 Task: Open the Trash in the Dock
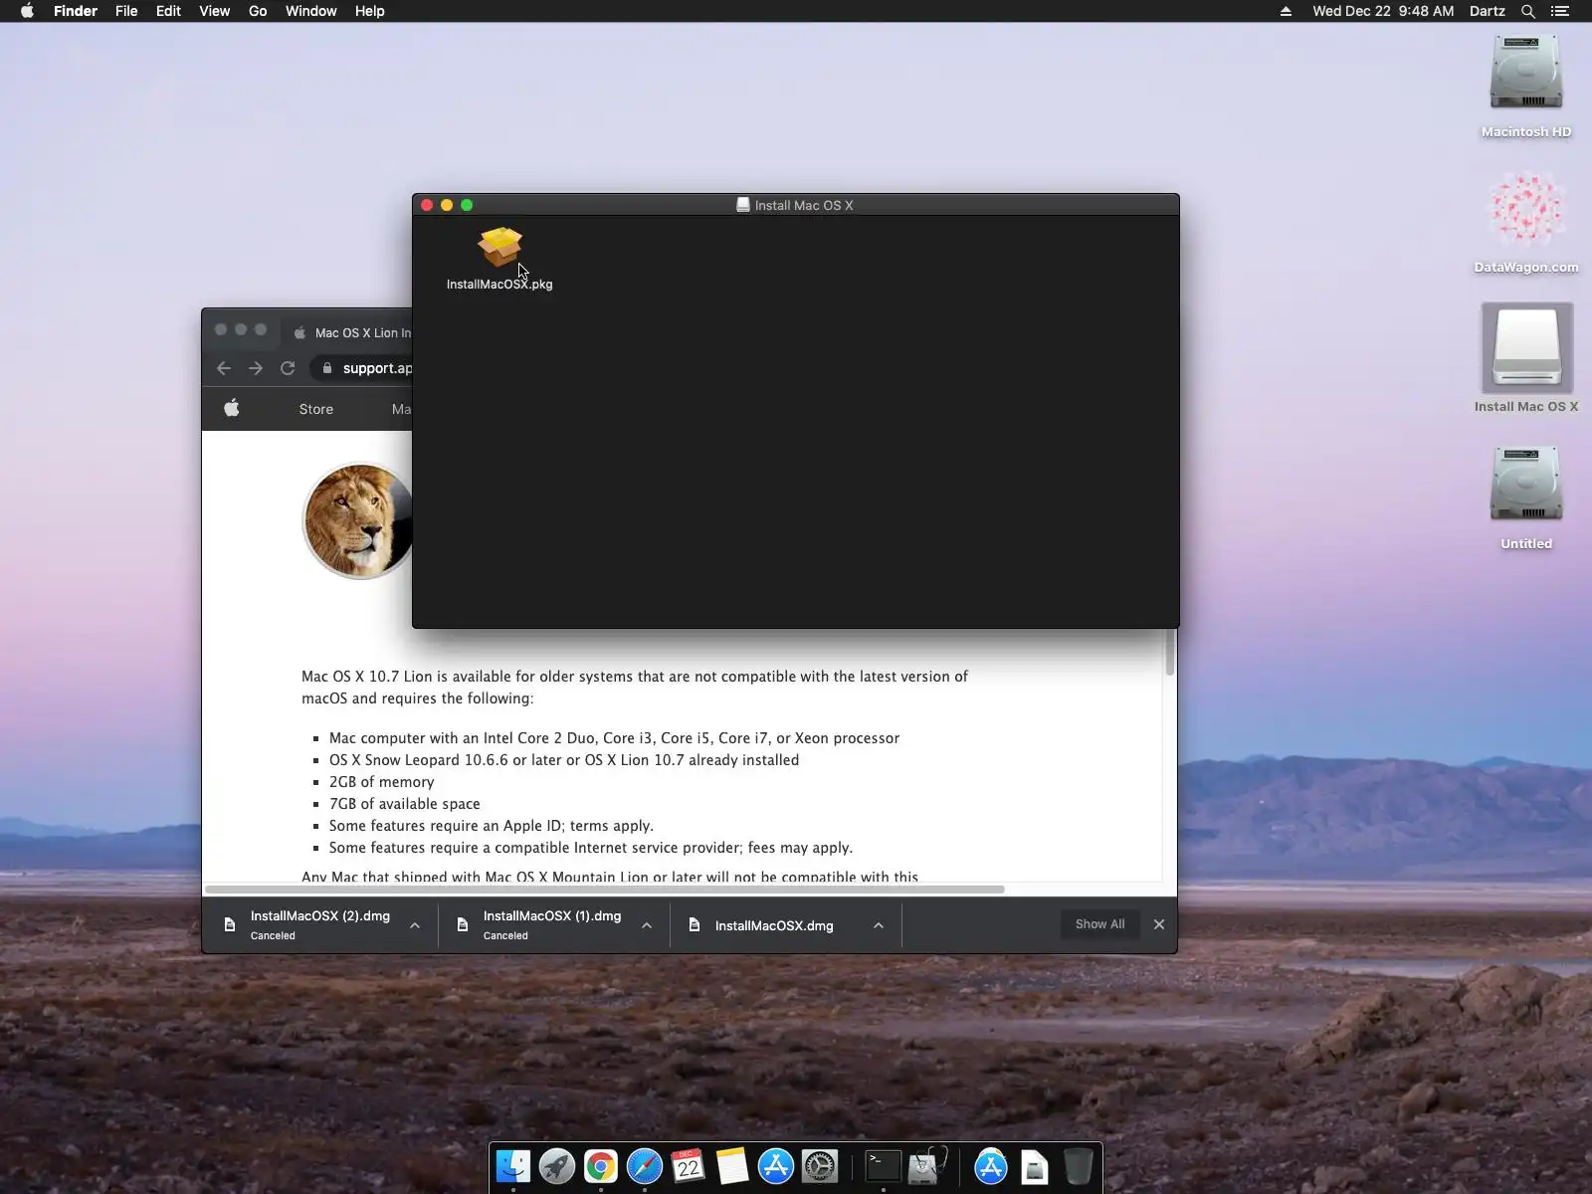tap(1078, 1166)
